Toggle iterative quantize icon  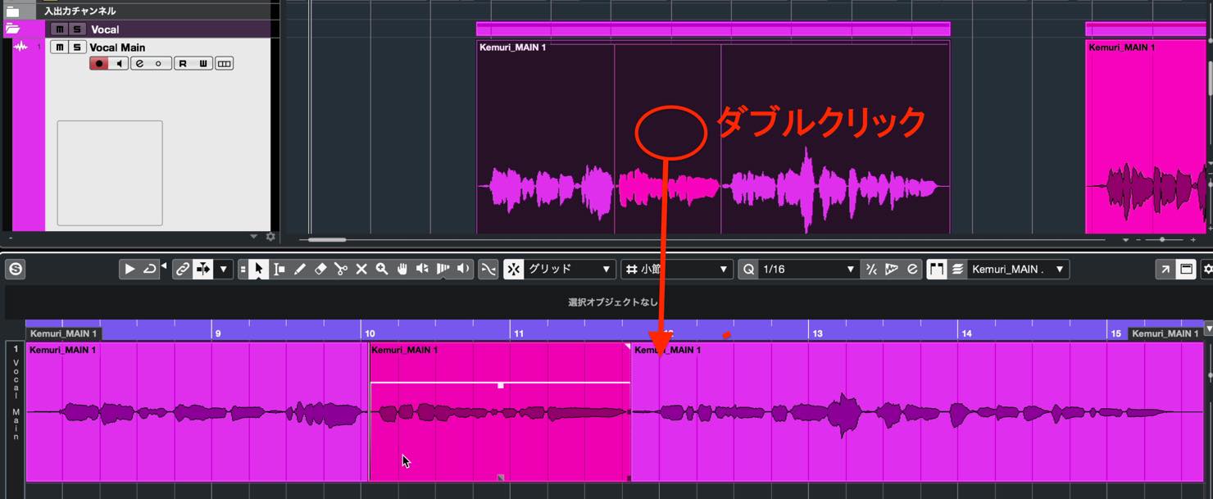click(x=871, y=269)
